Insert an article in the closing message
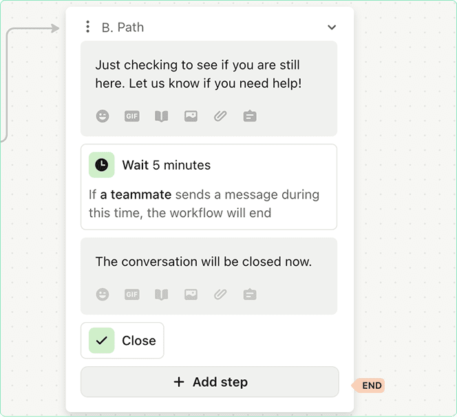 click(162, 295)
